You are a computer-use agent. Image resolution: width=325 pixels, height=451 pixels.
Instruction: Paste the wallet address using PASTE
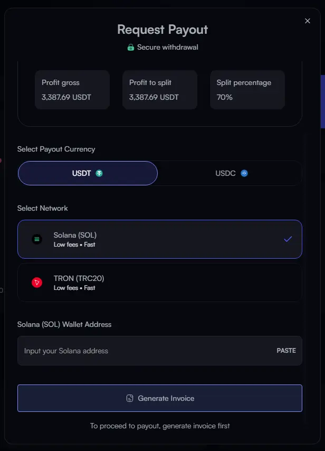click(x=286, y=351)
